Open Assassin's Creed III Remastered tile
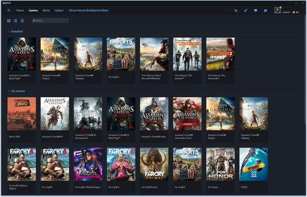307x197 pixels. 88,120
